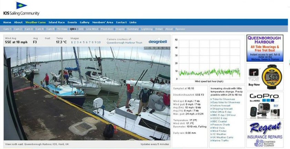Viewport: 290px width, 149px height.
Task: Switch to the Cam 1 tab
Action: pos(7,29)
